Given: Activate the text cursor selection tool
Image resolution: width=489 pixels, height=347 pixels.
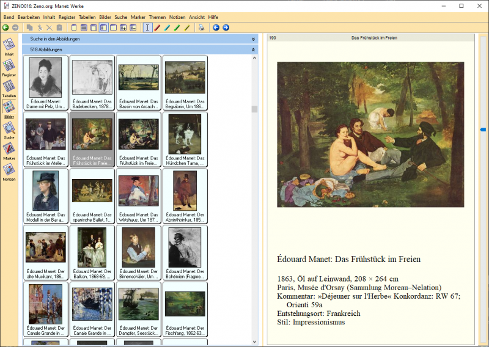Looking at the screenshot, I should click(x=147, y=27).
